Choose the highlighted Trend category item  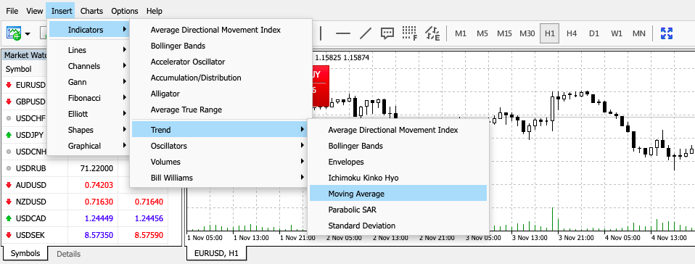click(x=221, y=130)
